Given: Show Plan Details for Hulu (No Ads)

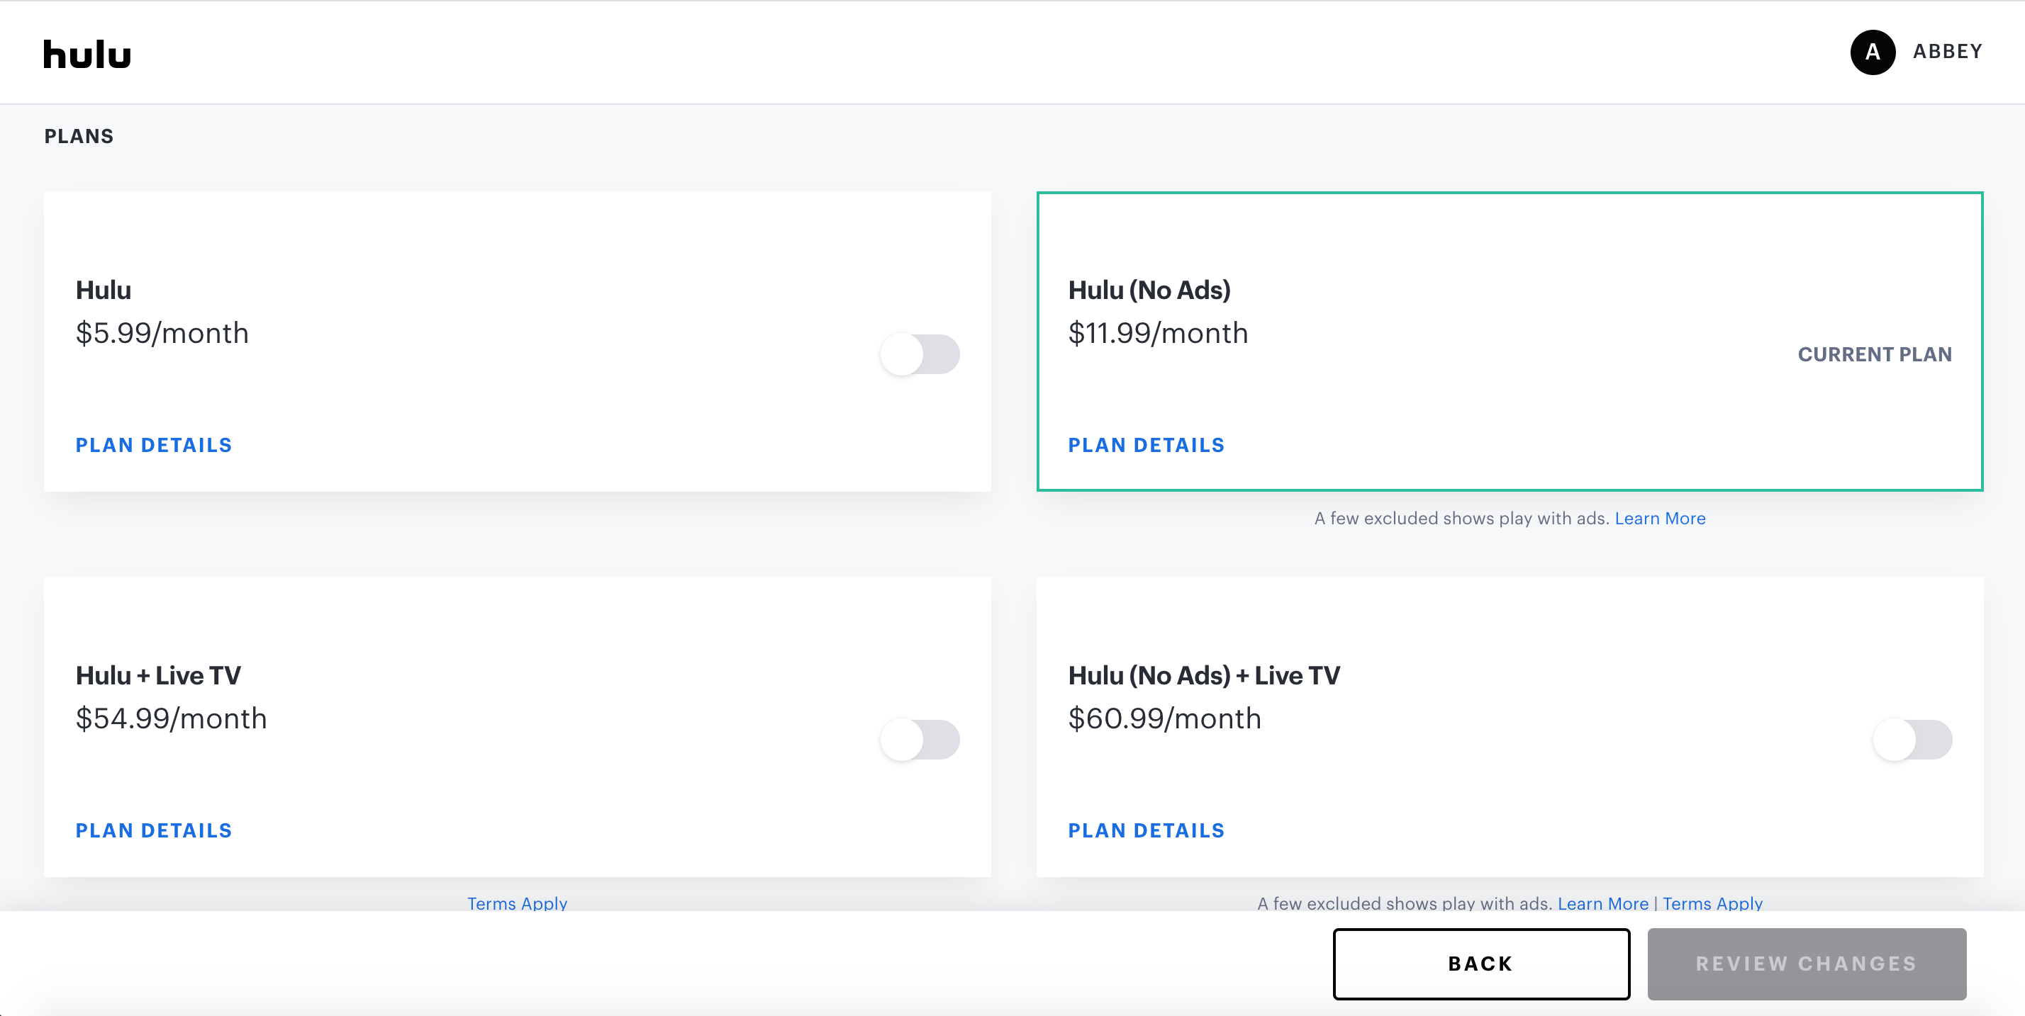Looking at the screenshot, I should coord(1146,446).
